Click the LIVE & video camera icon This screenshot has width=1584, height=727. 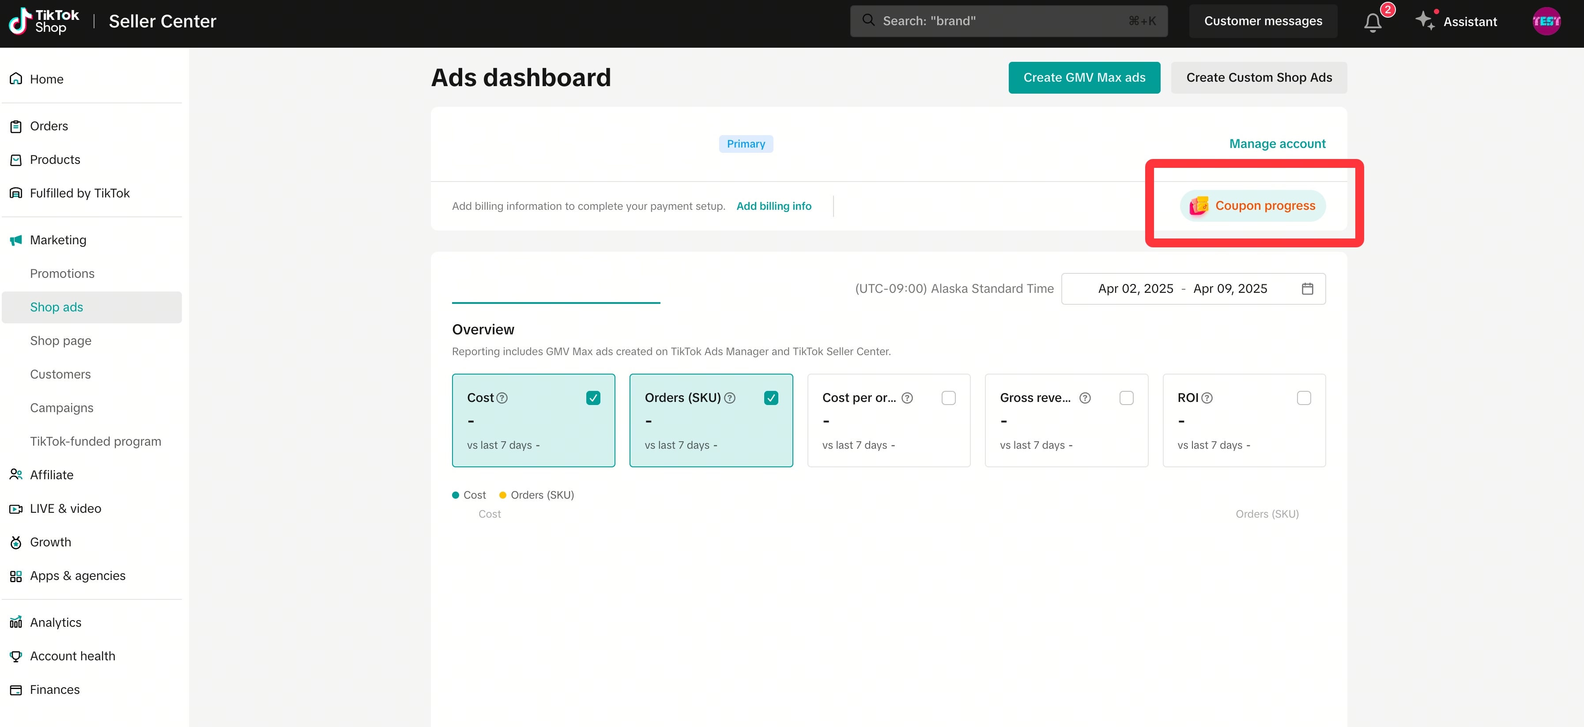point(16,509)
